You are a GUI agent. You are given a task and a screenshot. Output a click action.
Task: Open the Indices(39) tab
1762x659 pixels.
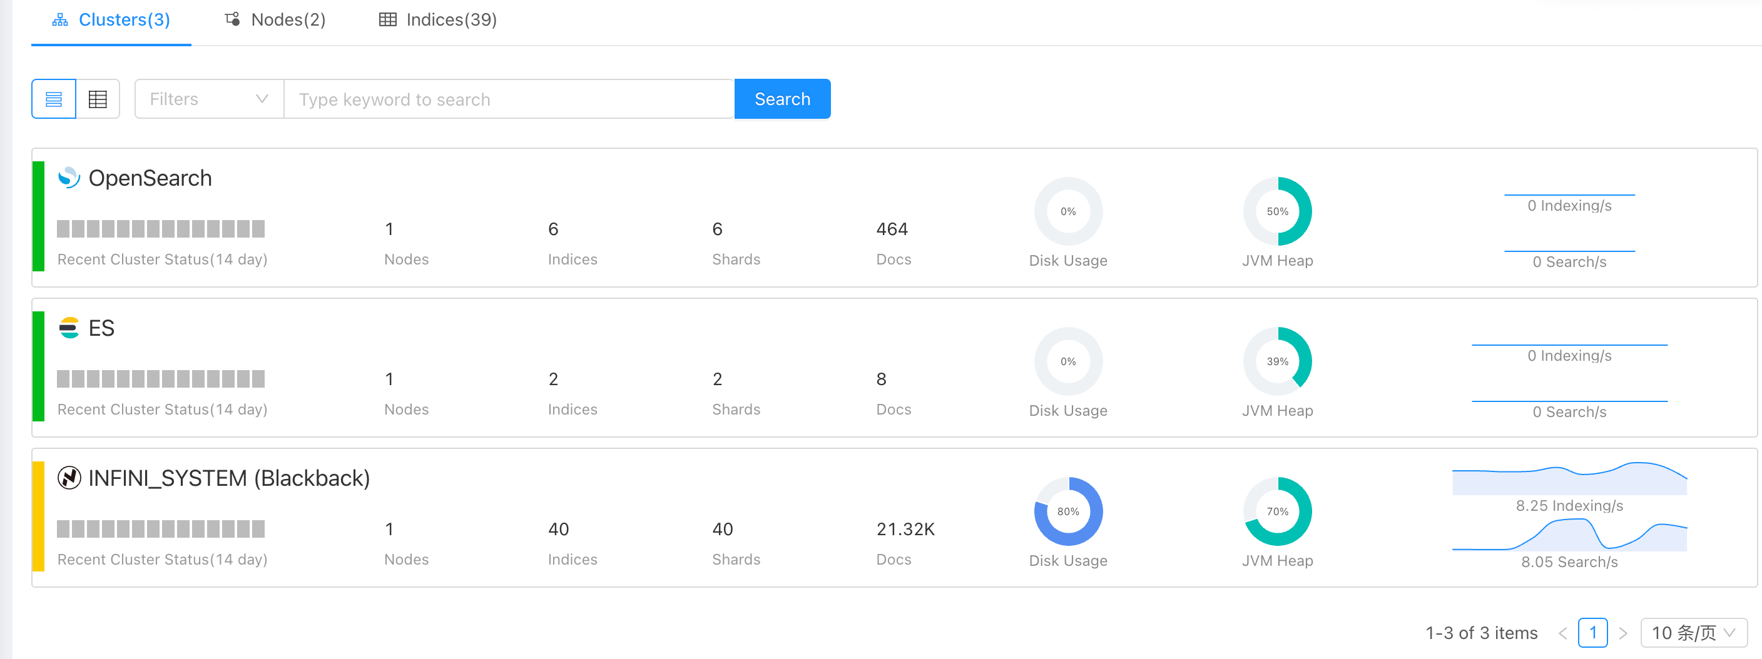438,20
